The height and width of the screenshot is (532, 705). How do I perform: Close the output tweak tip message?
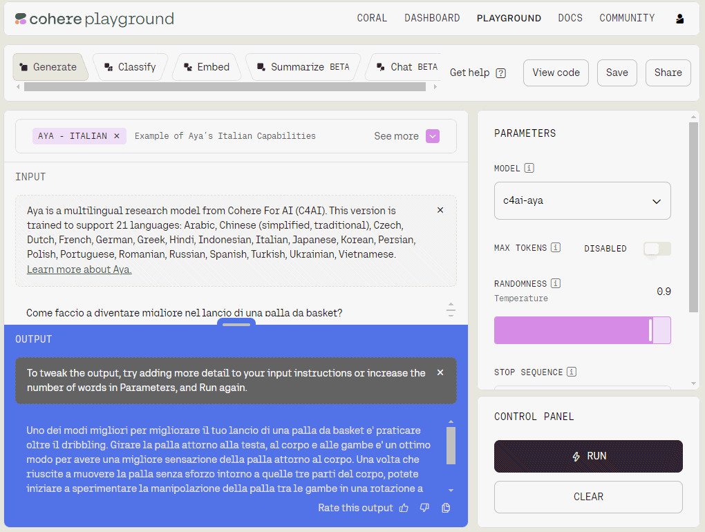pyautogui.click(x=440, y=372)
